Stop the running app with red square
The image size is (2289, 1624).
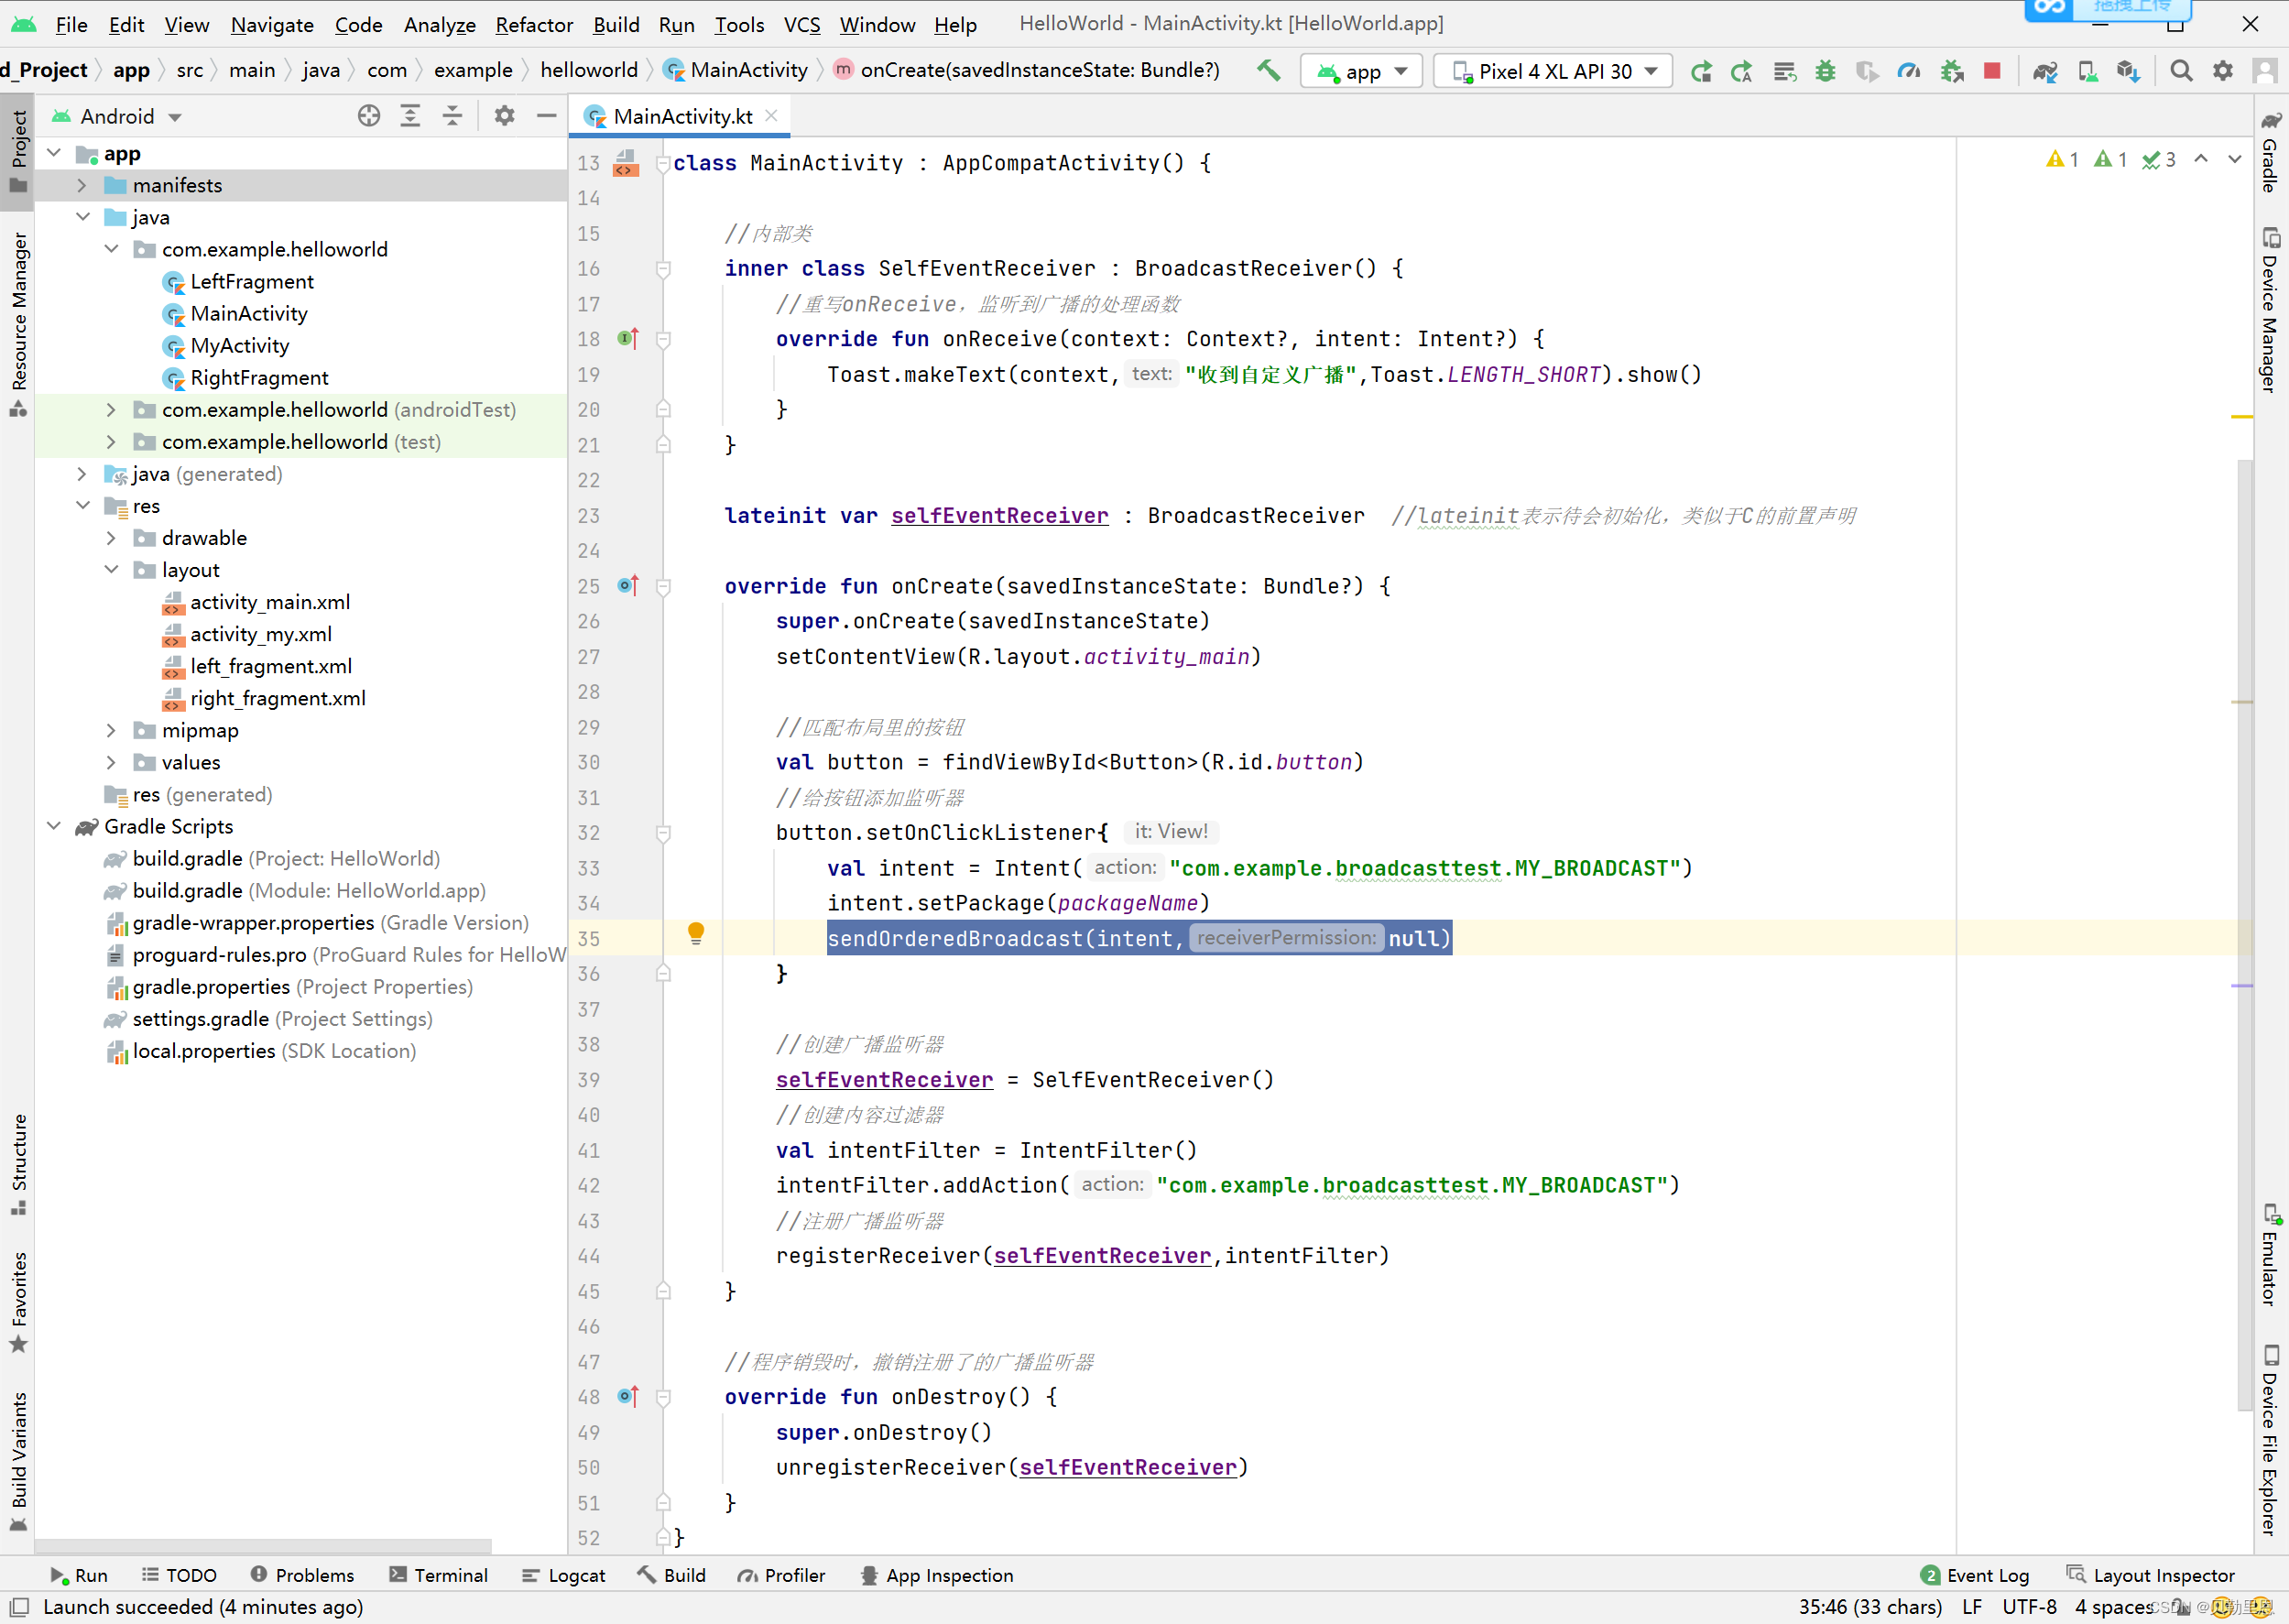(1991, 71)
